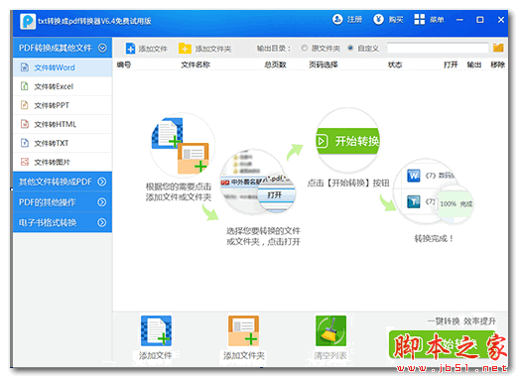Click the green 开始转换 tutorial button
This screenshot has height=379, width=519.
(347, 141)
